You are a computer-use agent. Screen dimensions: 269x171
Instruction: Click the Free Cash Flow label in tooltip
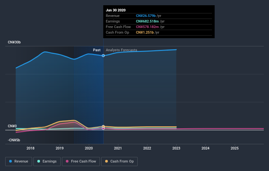(118, 27)
